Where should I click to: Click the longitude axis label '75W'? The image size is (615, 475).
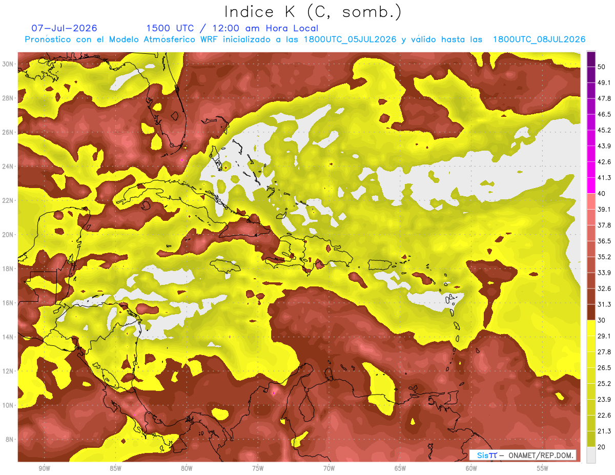[258, 468]
